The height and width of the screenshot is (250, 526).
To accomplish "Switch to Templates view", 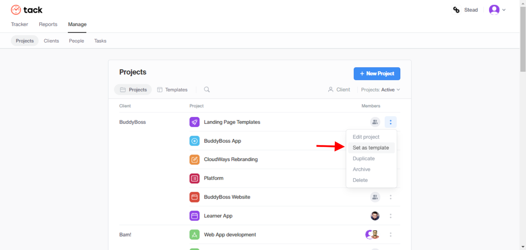I will click(x=172, y=90).
